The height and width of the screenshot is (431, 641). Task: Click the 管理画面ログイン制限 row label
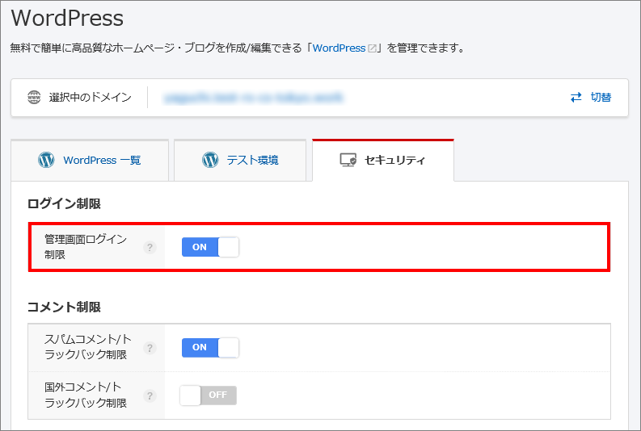pyautogui.click(x=86, y=247)
